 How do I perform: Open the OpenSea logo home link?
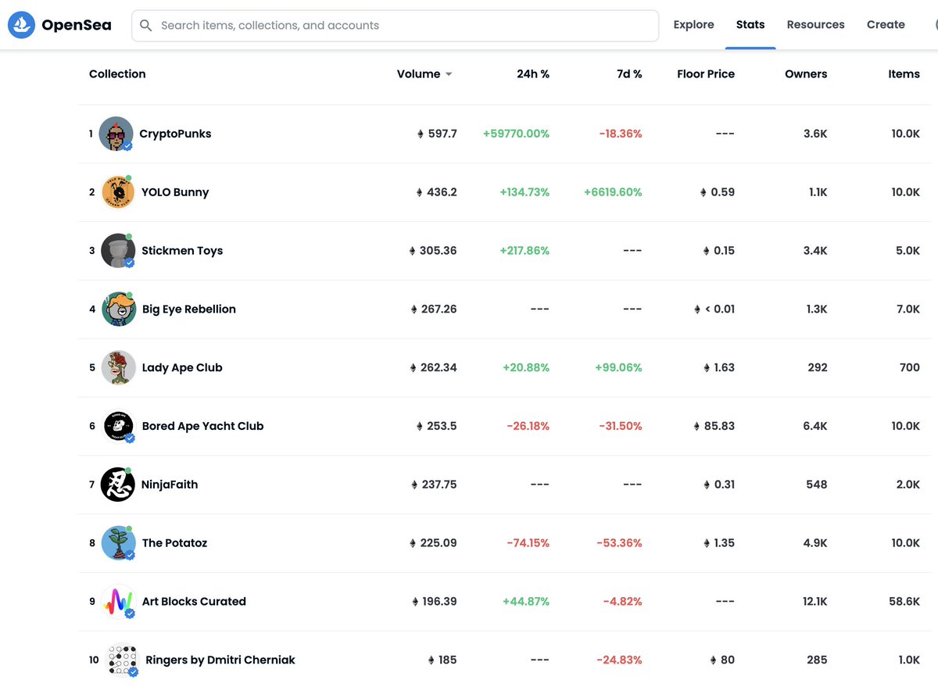point(59,25)
